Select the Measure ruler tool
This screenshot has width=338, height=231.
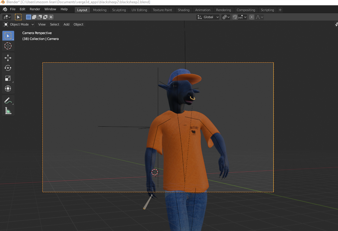pyautogui.click(x=8, y=111)
